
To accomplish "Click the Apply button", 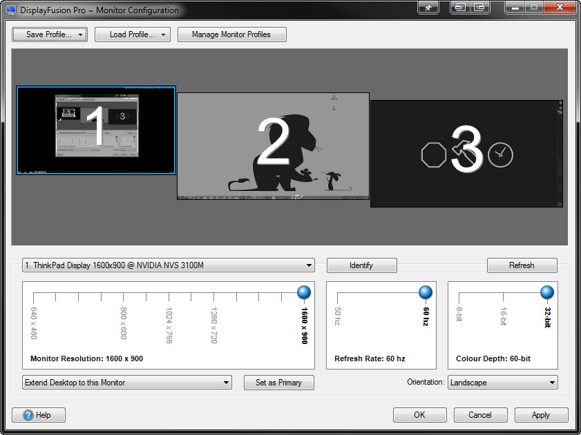I will click(540, 415).
